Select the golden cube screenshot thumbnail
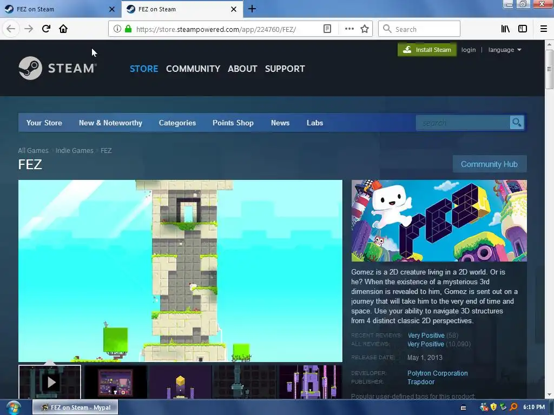This screenshot has width=554, height=415. coord(181,382)
